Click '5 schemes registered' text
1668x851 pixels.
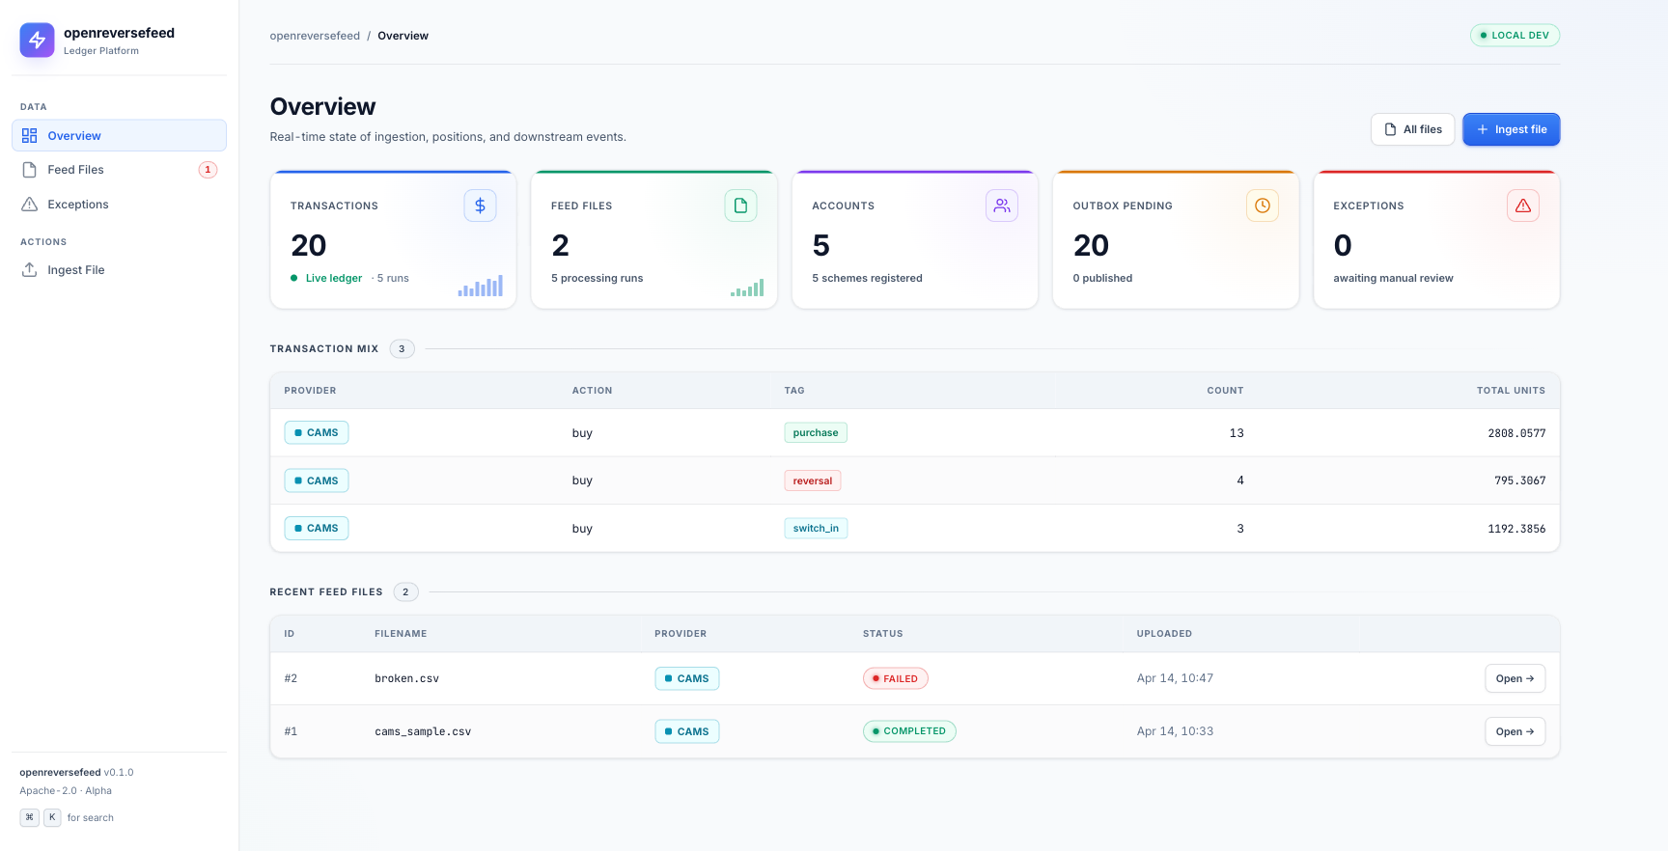click(867, 278)
